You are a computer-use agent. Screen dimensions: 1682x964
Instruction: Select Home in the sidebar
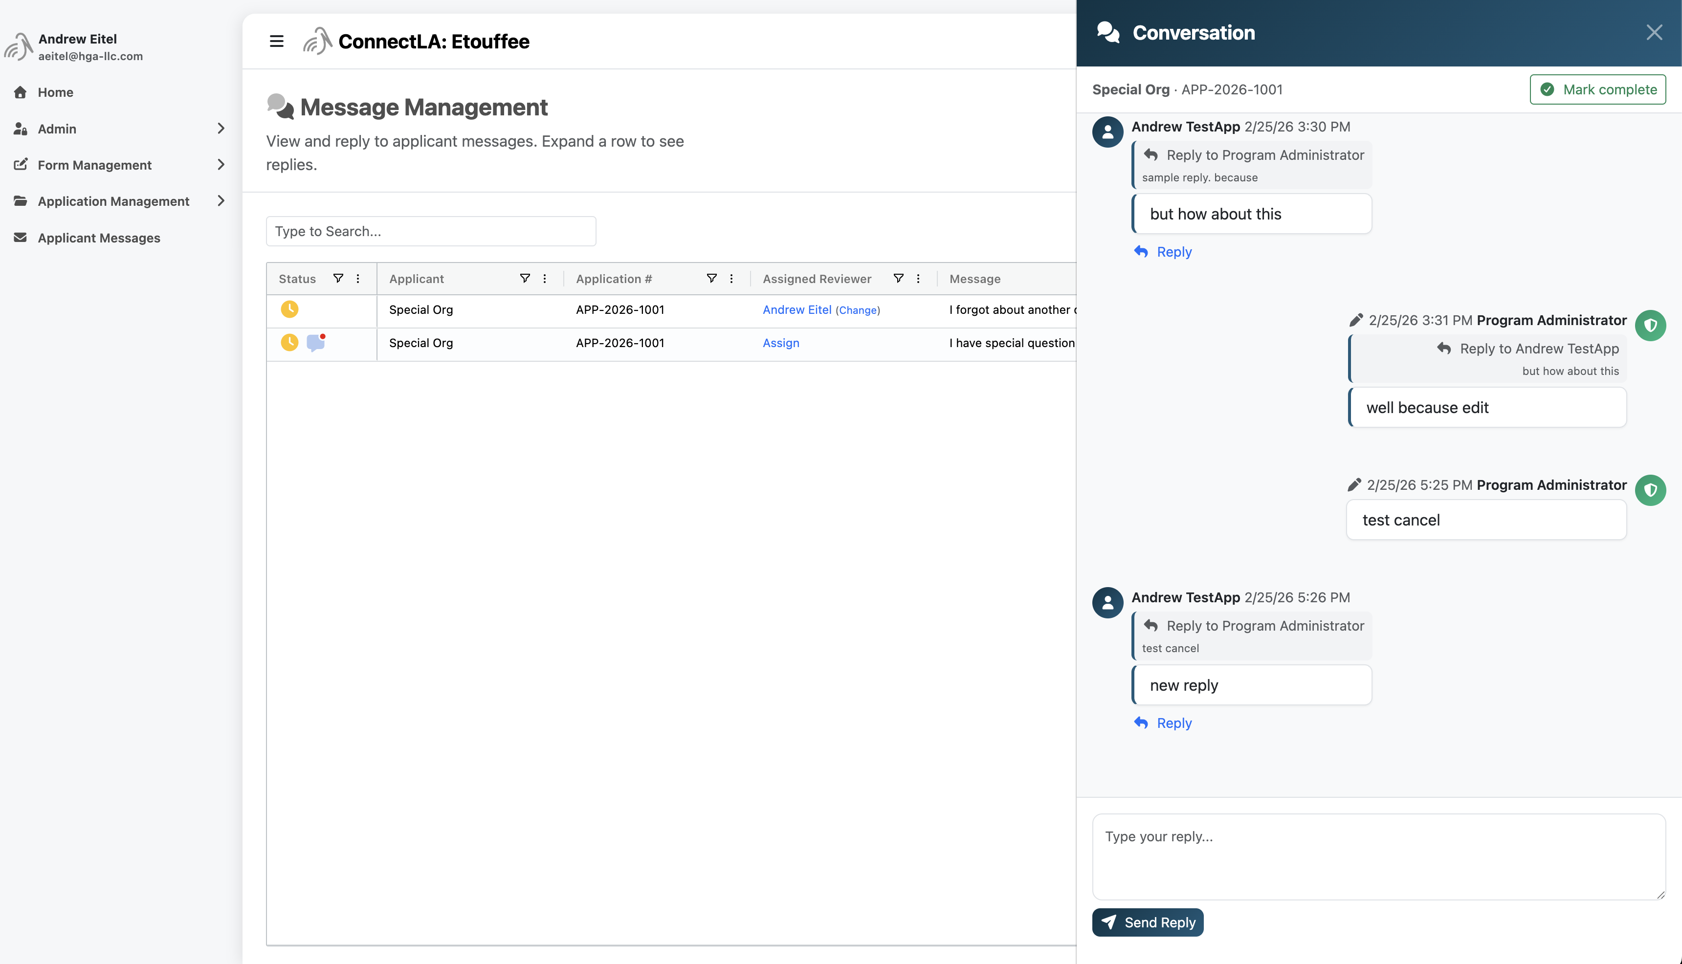click(56, 92)
